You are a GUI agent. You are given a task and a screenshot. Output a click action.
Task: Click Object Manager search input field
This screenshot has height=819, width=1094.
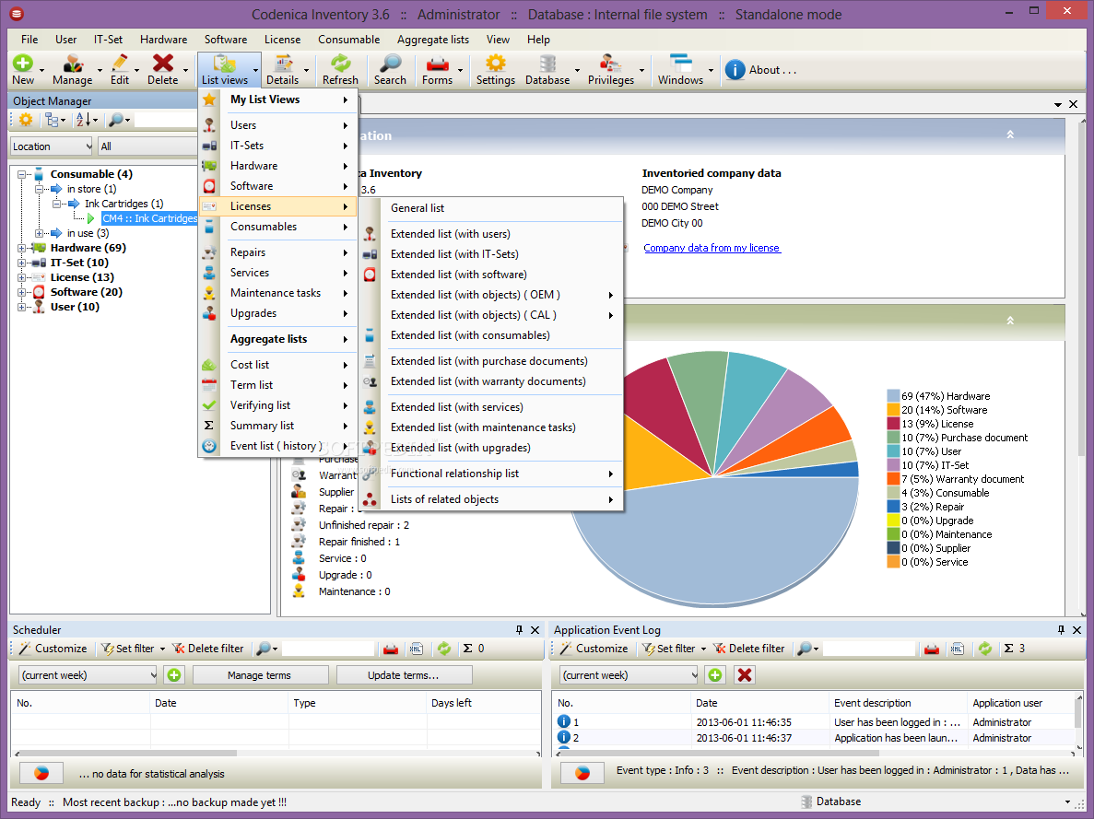(x=165, y=120)
